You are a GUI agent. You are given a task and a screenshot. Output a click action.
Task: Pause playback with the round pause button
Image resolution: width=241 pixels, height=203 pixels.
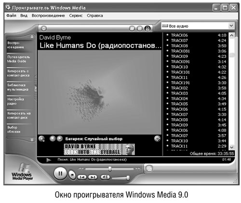pos(60,174)
